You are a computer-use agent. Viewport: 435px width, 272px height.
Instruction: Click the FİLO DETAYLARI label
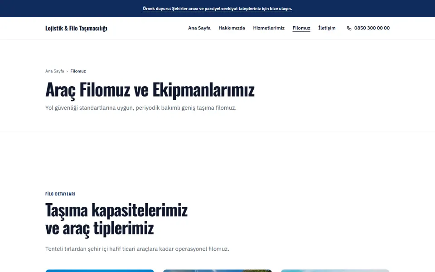click(x=60, y=194)
